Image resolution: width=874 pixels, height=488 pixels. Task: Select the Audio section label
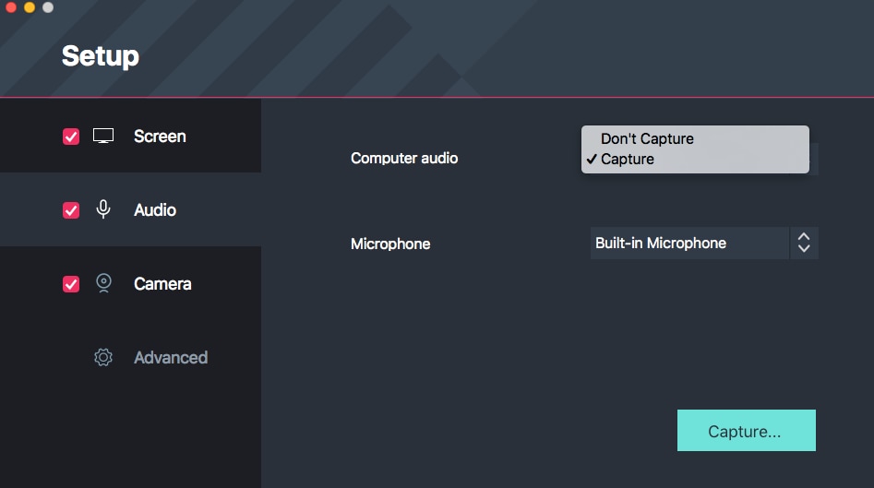coord(155,210)
